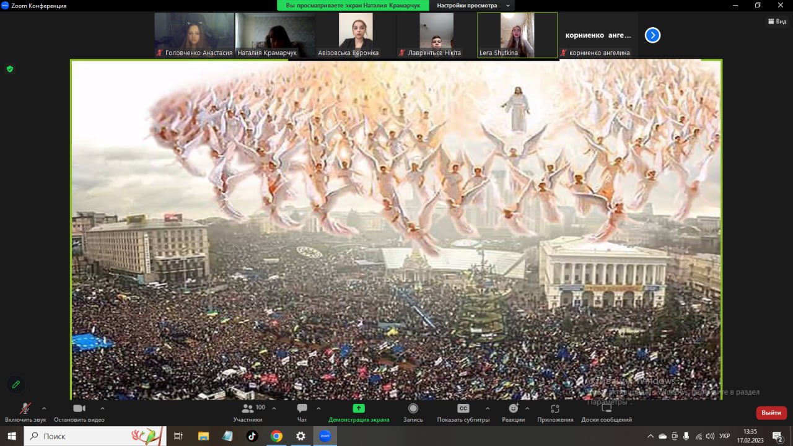The image size is (793, 446).
Task: Expand chat options chevron
Action: tap(318, 408)
